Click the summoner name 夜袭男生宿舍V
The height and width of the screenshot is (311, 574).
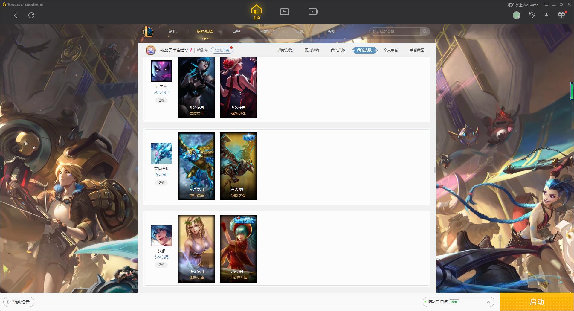click(174, 50)
